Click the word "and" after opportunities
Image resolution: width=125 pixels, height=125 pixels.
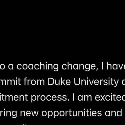pyautogui.click(x=113, y=112)
